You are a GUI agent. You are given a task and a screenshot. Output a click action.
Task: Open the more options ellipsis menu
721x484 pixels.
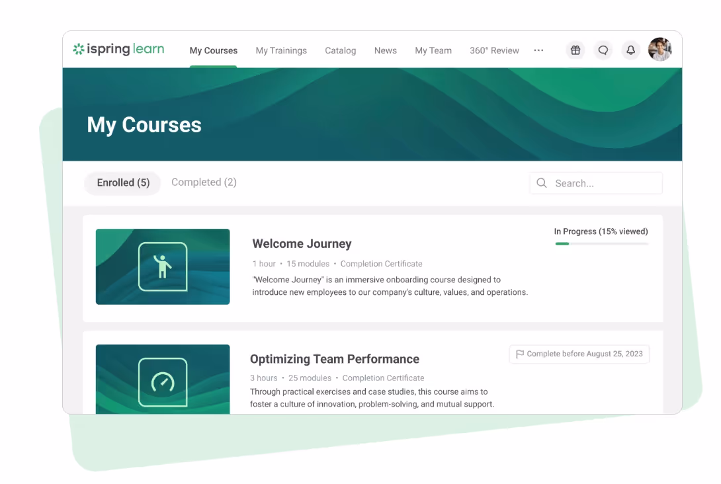pyautogui.click(x=538, y=50)
